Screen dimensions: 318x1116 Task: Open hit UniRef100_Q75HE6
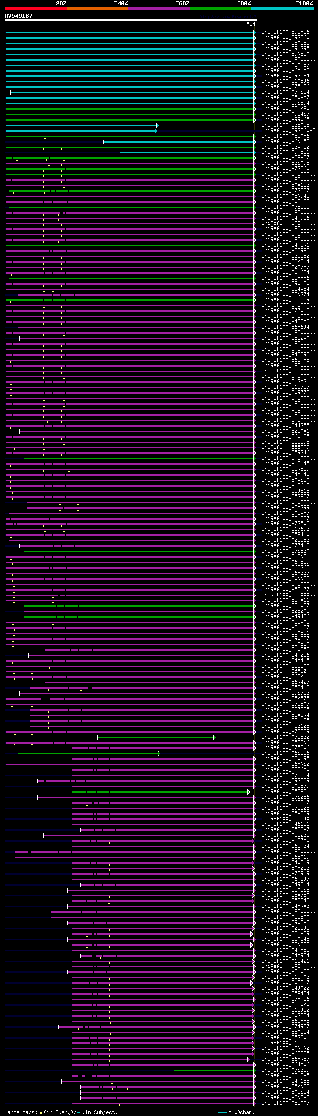click(x=285, y=86)
